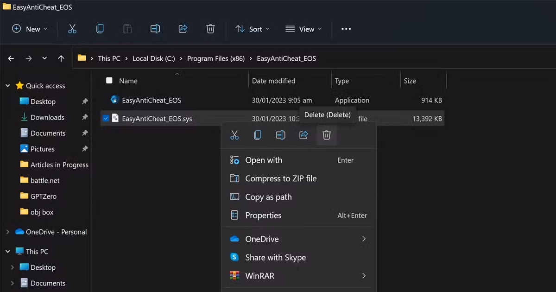Expand the OneDrive submenu arrow in context menu
Screen dimensions: 556x292
coord(364,239)
